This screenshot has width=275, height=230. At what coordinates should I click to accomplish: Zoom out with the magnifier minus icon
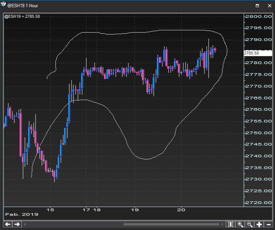(250, 224)
